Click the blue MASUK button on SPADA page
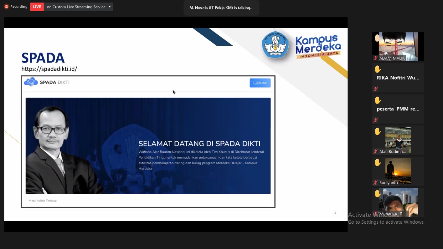Viewport: 443px width, 249px height. coord(260,83)
